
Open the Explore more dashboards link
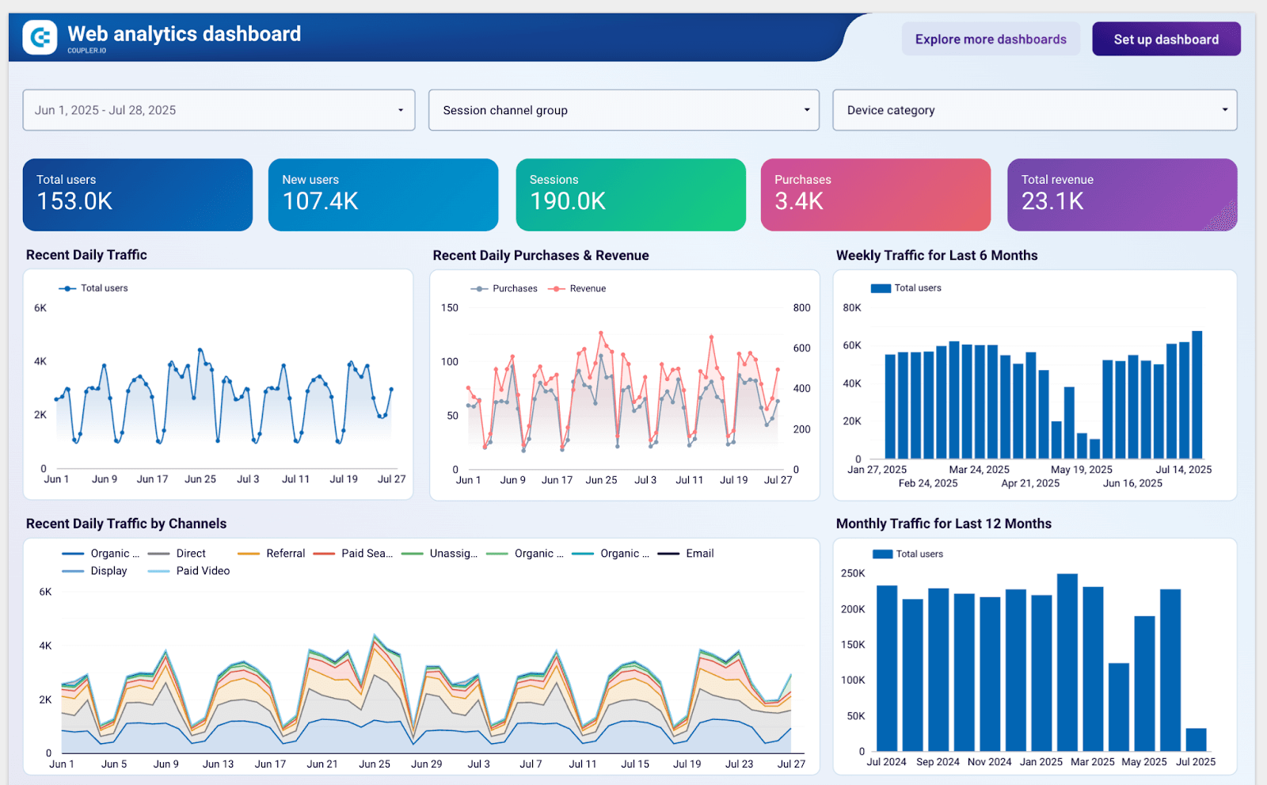(990, 40)
